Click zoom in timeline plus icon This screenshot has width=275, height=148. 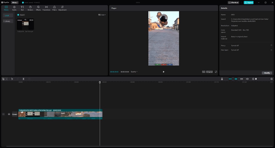[271, 79]
